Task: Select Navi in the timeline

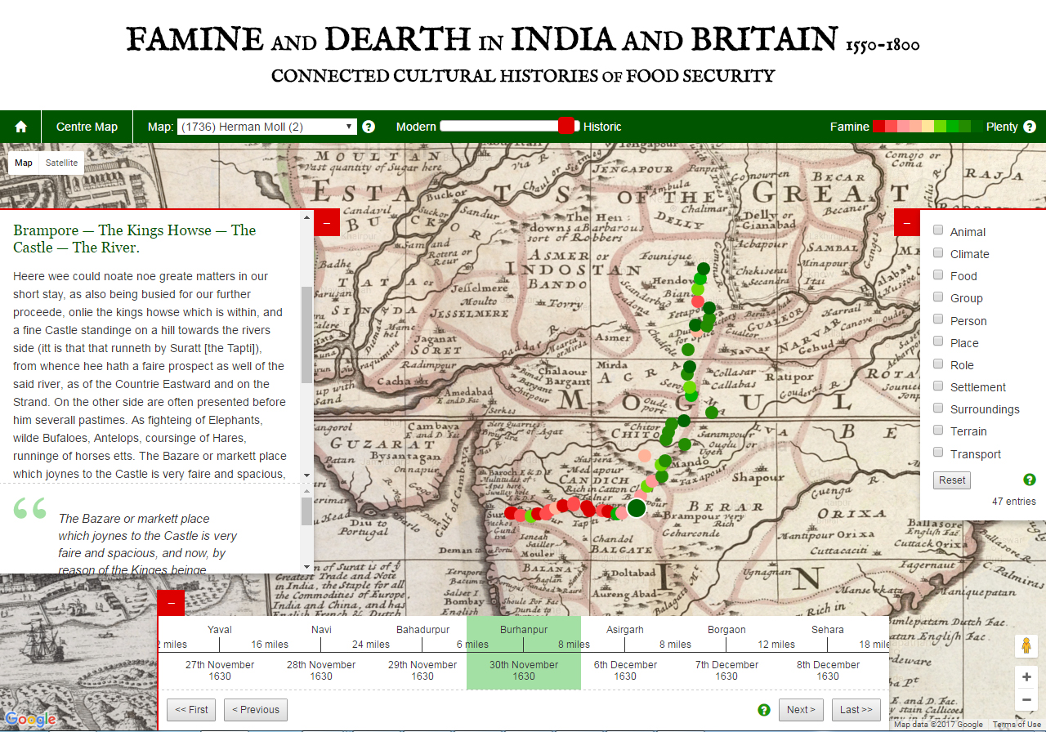Action: click(x=321, y=630)
